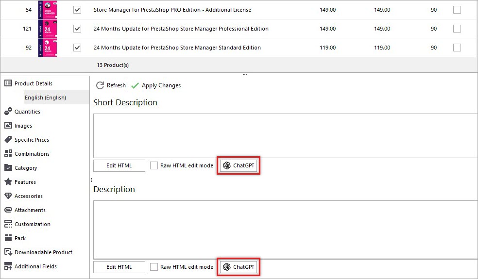Click the Images picture icon

8,126
